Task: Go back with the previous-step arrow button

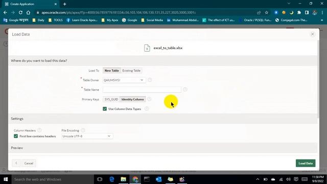Action: (x=16, y=163)
